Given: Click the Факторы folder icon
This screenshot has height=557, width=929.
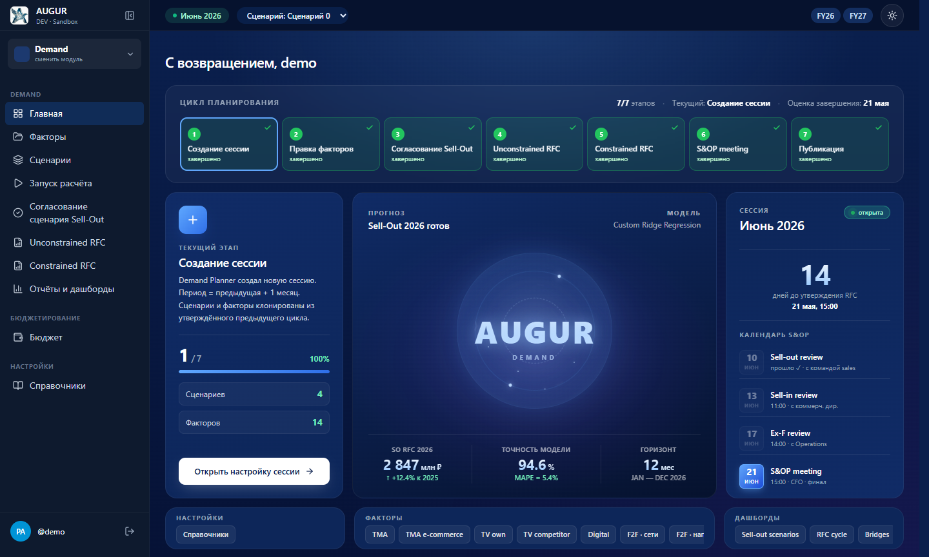Looking at the screenshot, I should tap(18, 137).
